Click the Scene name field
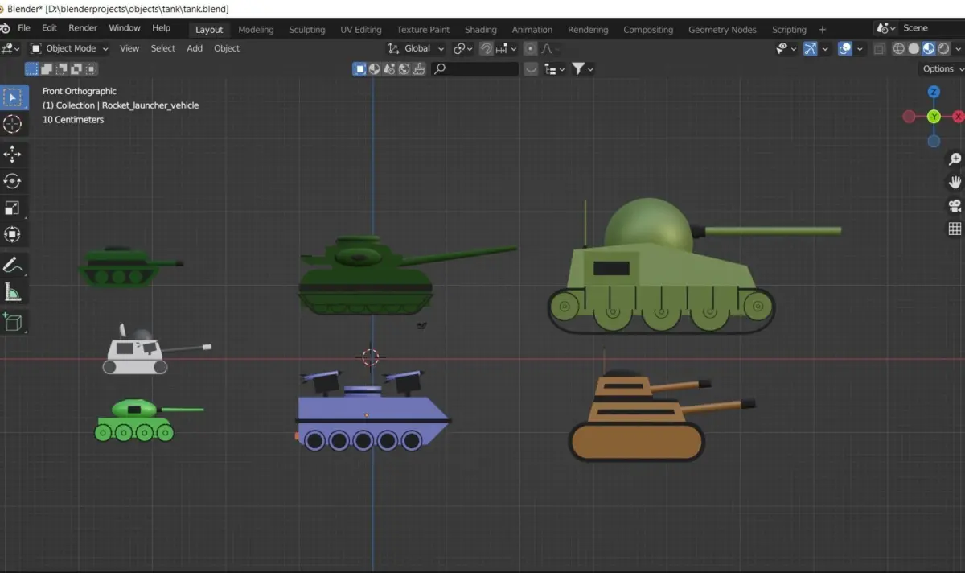Viewport: 965px width, 573px height. [x=931, y=28]
